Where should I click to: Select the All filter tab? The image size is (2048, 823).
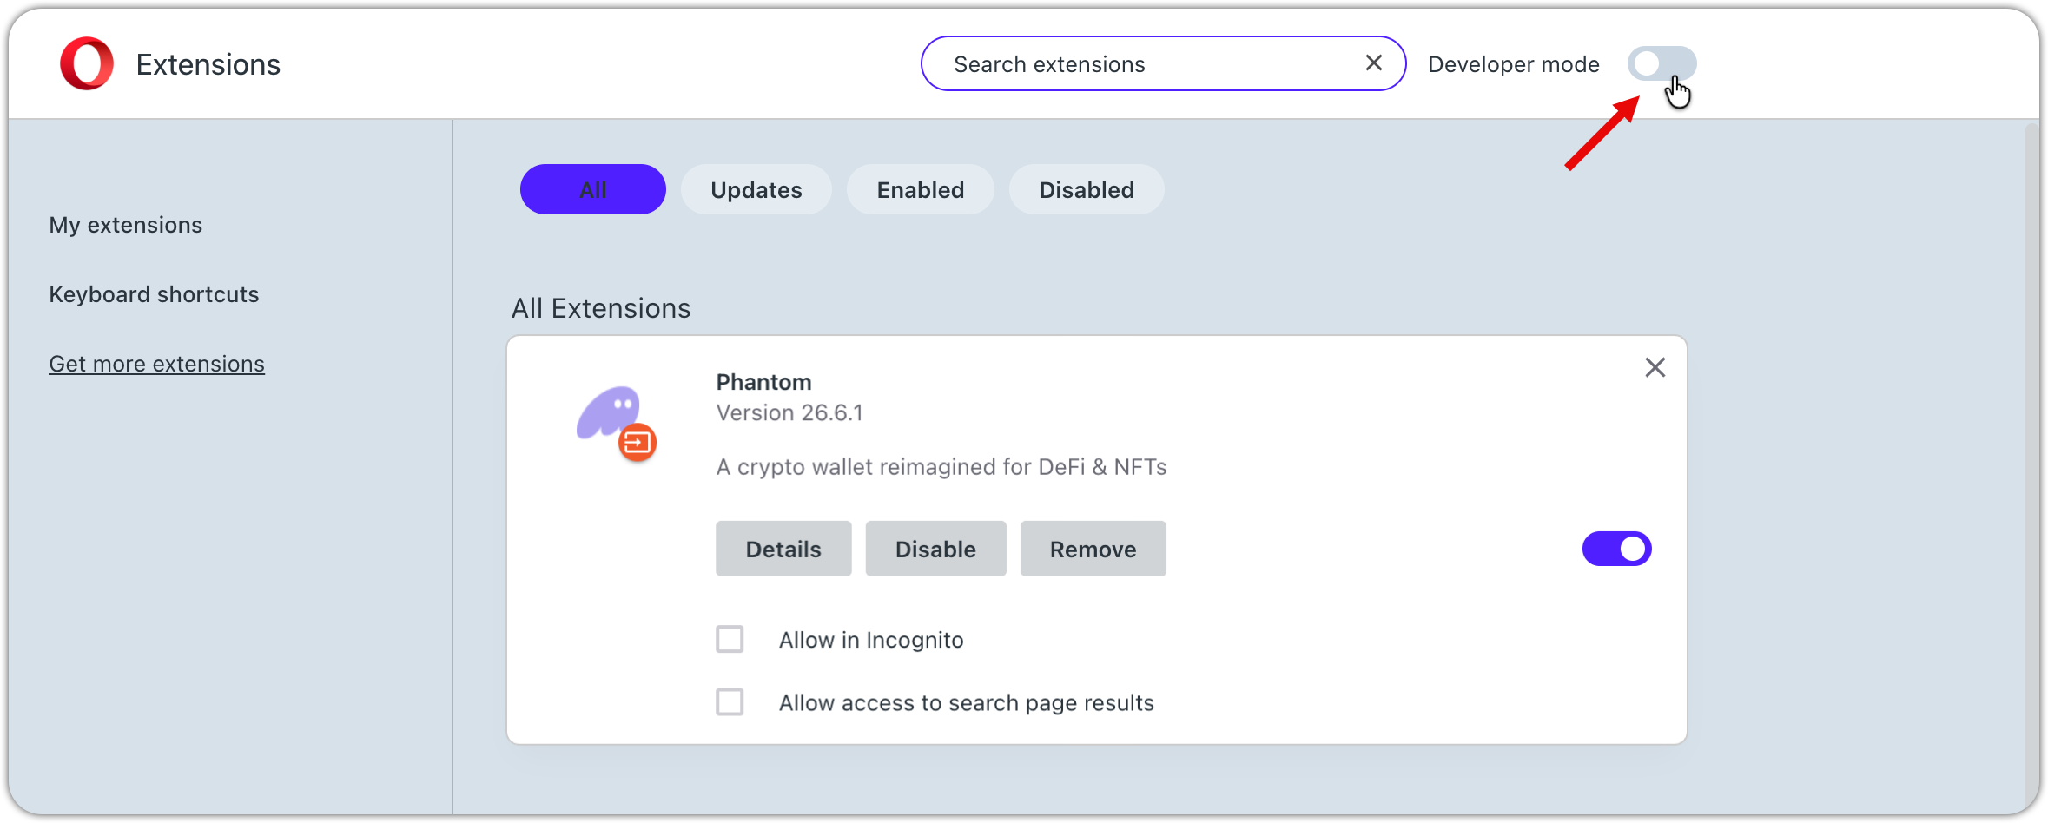coord(592,189)
